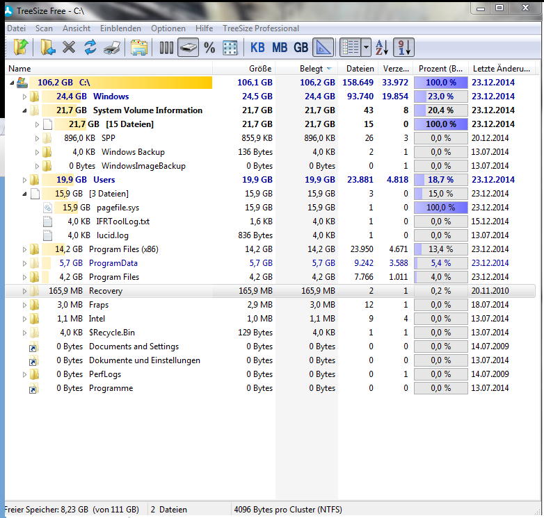This screenshot has width=544, height=518.
Task: Click 4096 Bytes pro Cluster status text
Action: coord(288,510)
